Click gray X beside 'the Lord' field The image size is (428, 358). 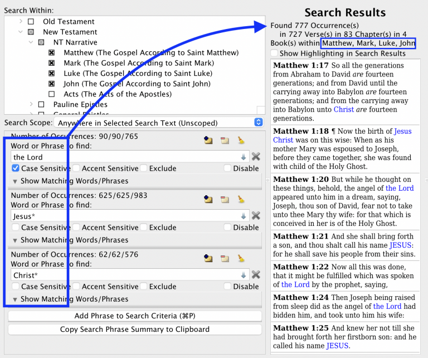pyautogui.click(x=256, y=157)
